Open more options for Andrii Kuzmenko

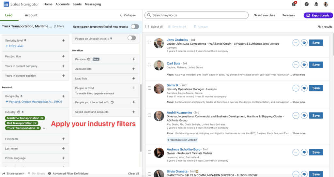coord(296,115)
